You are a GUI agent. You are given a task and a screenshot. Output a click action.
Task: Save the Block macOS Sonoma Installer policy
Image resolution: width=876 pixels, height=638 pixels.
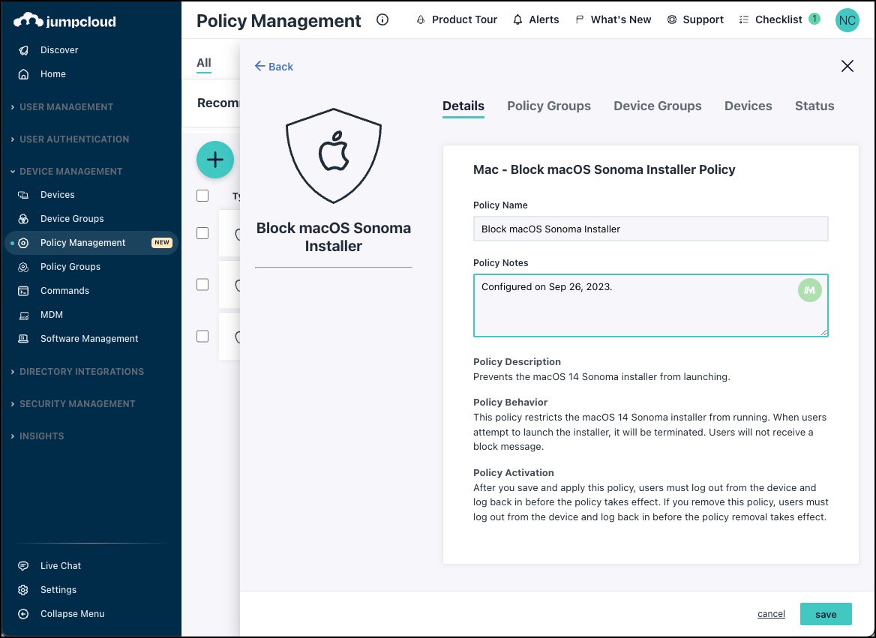pos(826,613)
